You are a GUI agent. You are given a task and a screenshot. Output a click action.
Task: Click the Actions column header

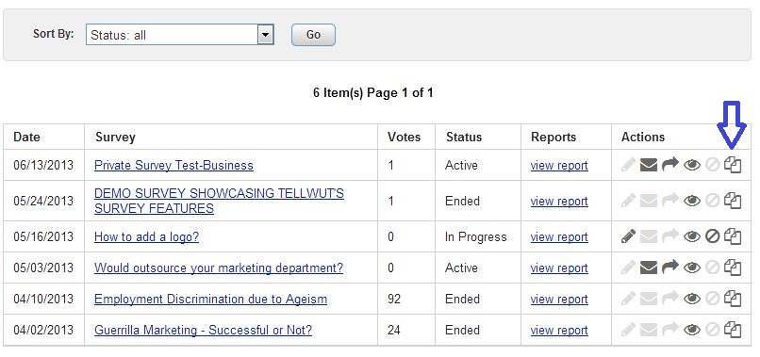(x=643, y=138)
